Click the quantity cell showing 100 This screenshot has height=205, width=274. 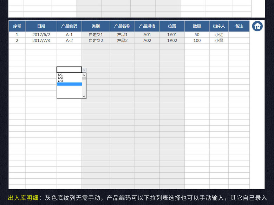click(197, 40)
